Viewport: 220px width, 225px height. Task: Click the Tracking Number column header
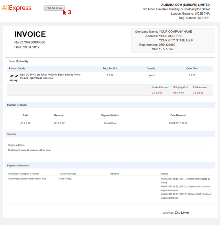67,174
